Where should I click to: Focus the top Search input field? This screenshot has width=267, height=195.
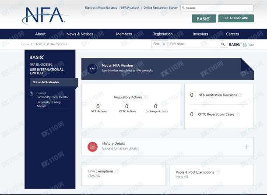point(217,8)
